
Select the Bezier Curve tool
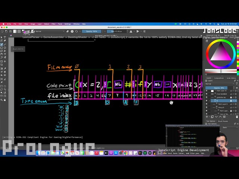pyautogui.click(x=1, y=54)
